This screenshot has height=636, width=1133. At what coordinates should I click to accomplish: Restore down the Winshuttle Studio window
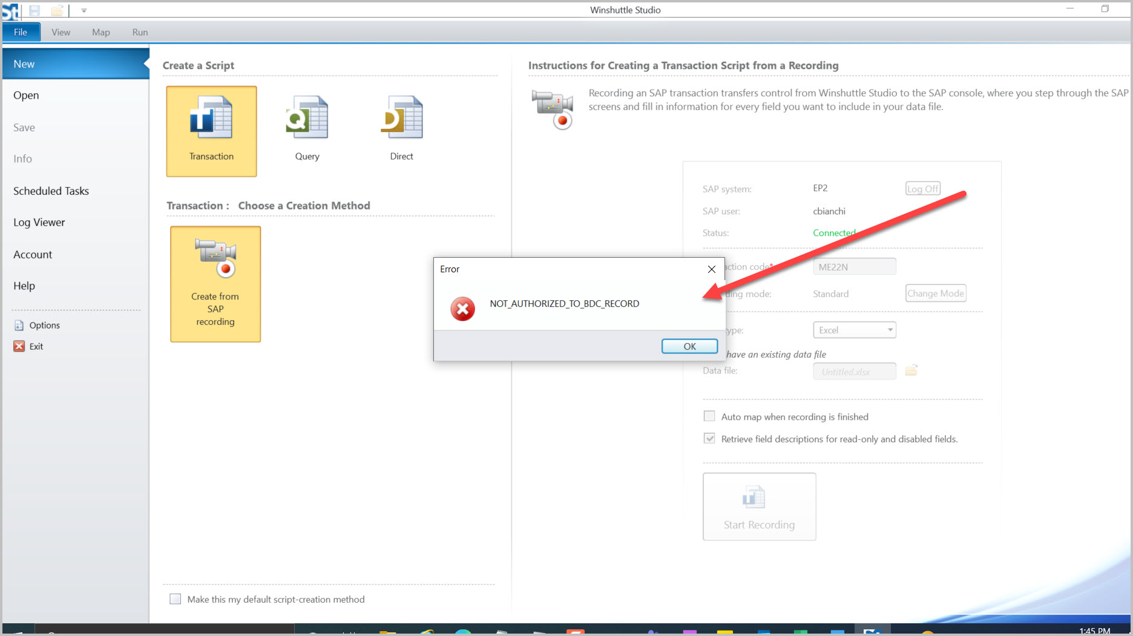[x=1105, y=9]
